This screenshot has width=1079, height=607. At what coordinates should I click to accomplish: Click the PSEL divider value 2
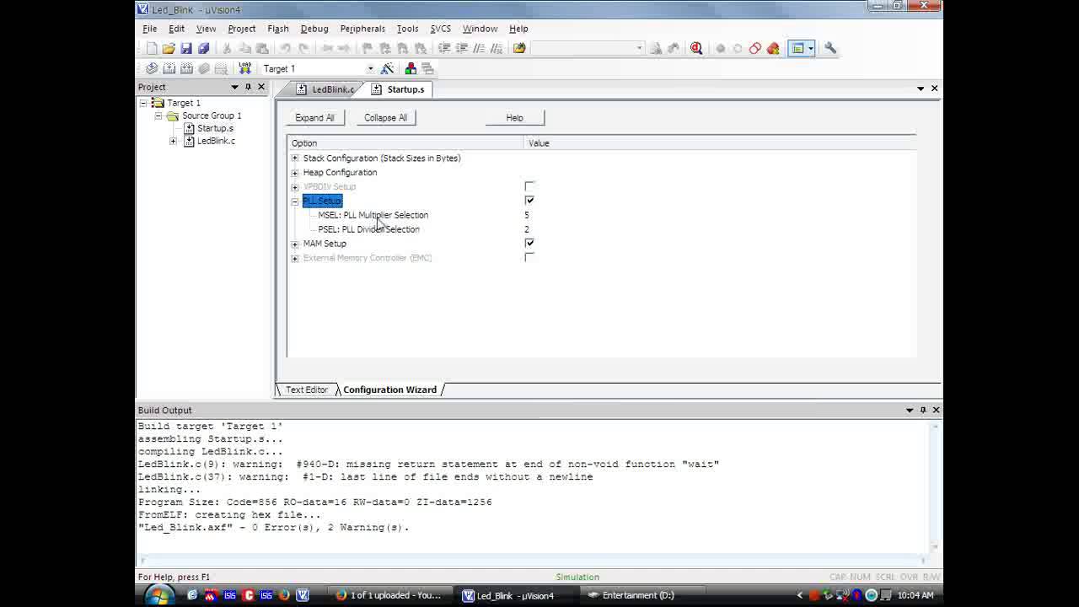tap(527, 229)
